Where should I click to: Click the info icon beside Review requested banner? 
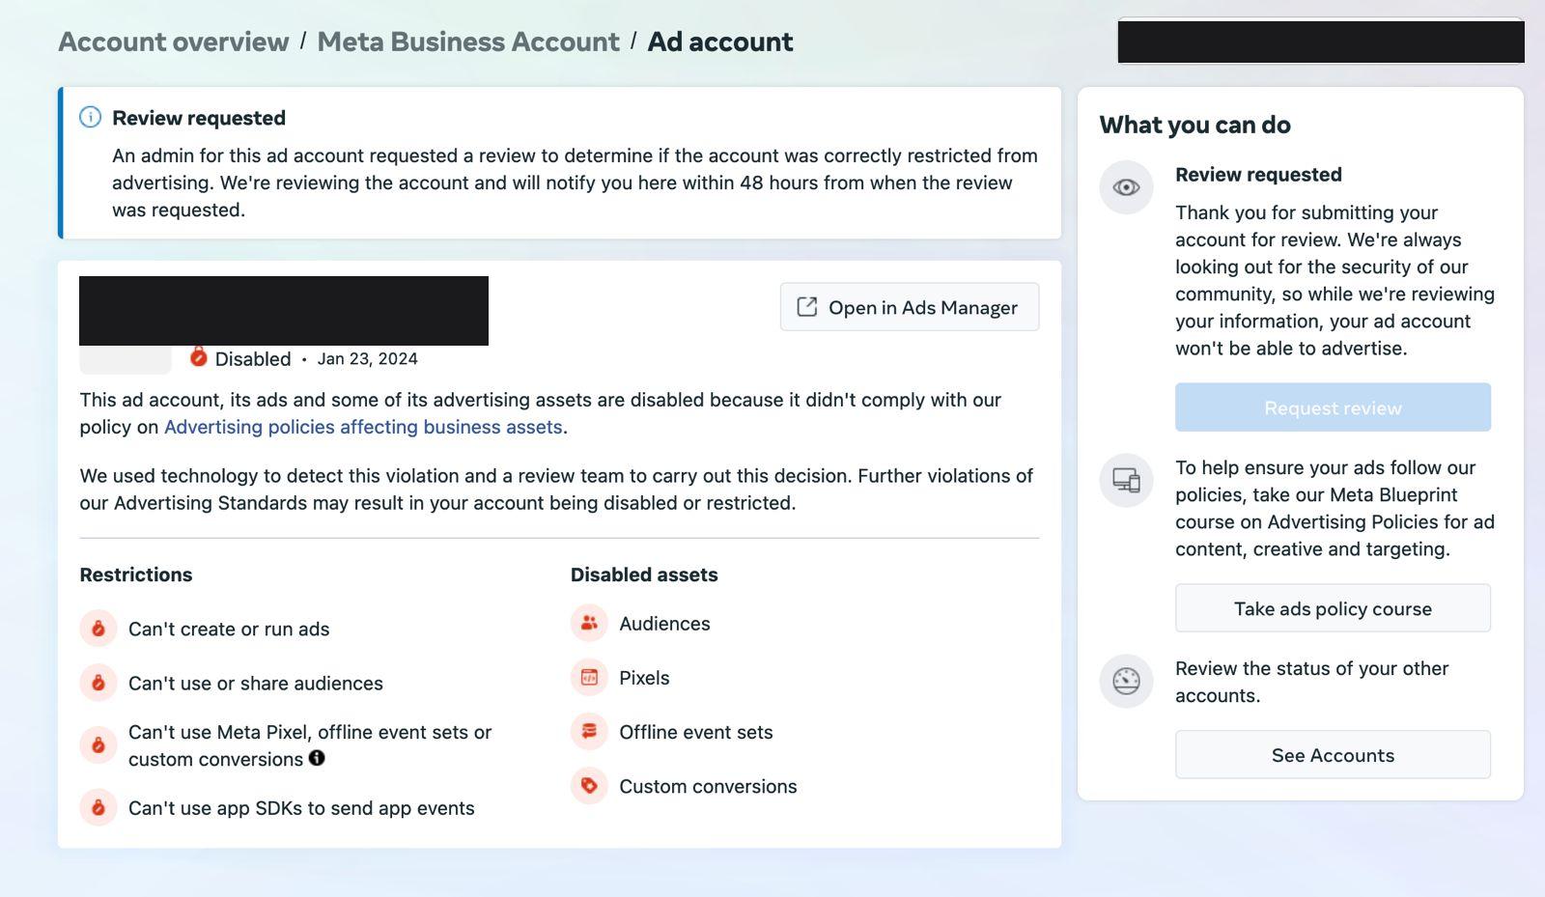(90, 118)
